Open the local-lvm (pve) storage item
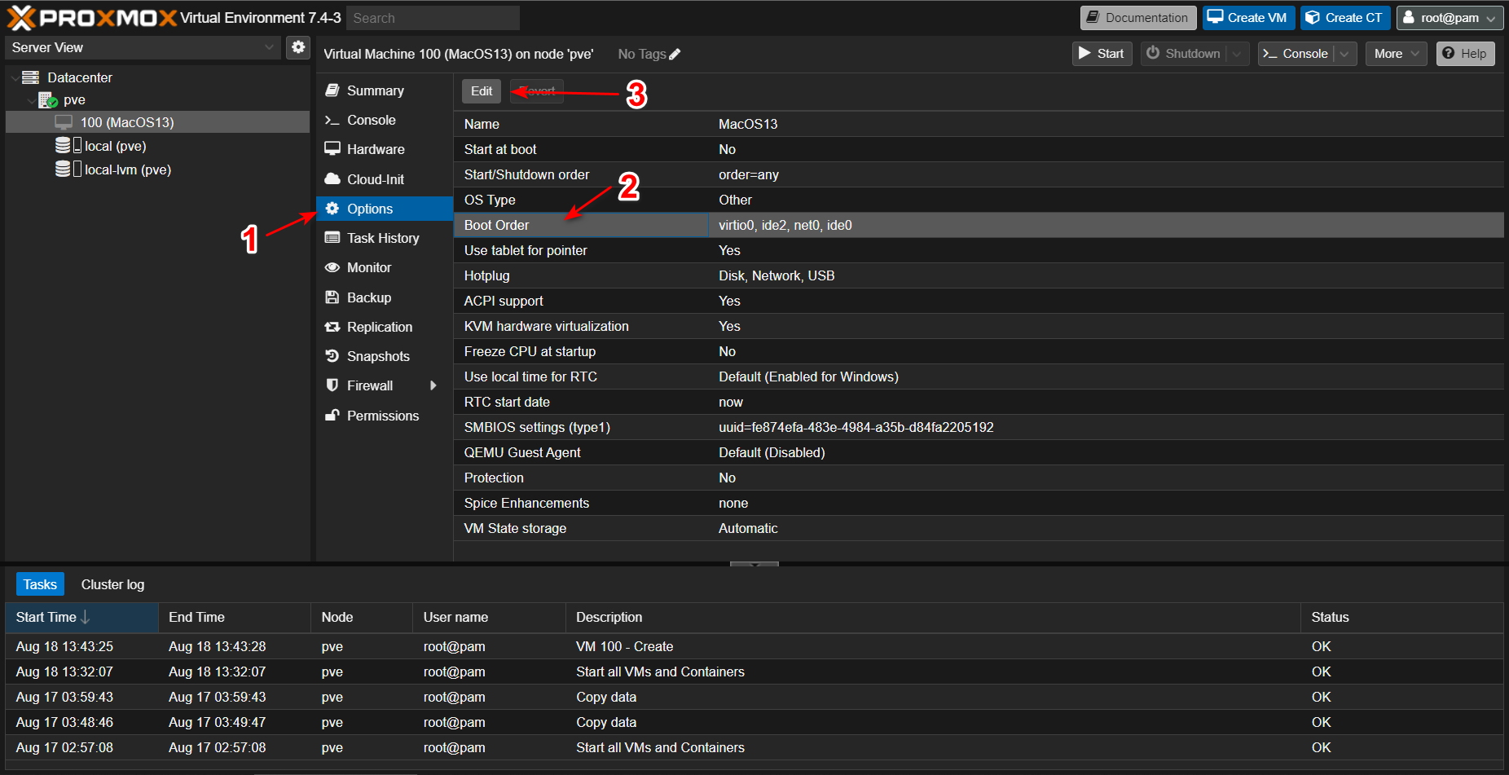Screen dimensions: 1509x775 [127, 170]
